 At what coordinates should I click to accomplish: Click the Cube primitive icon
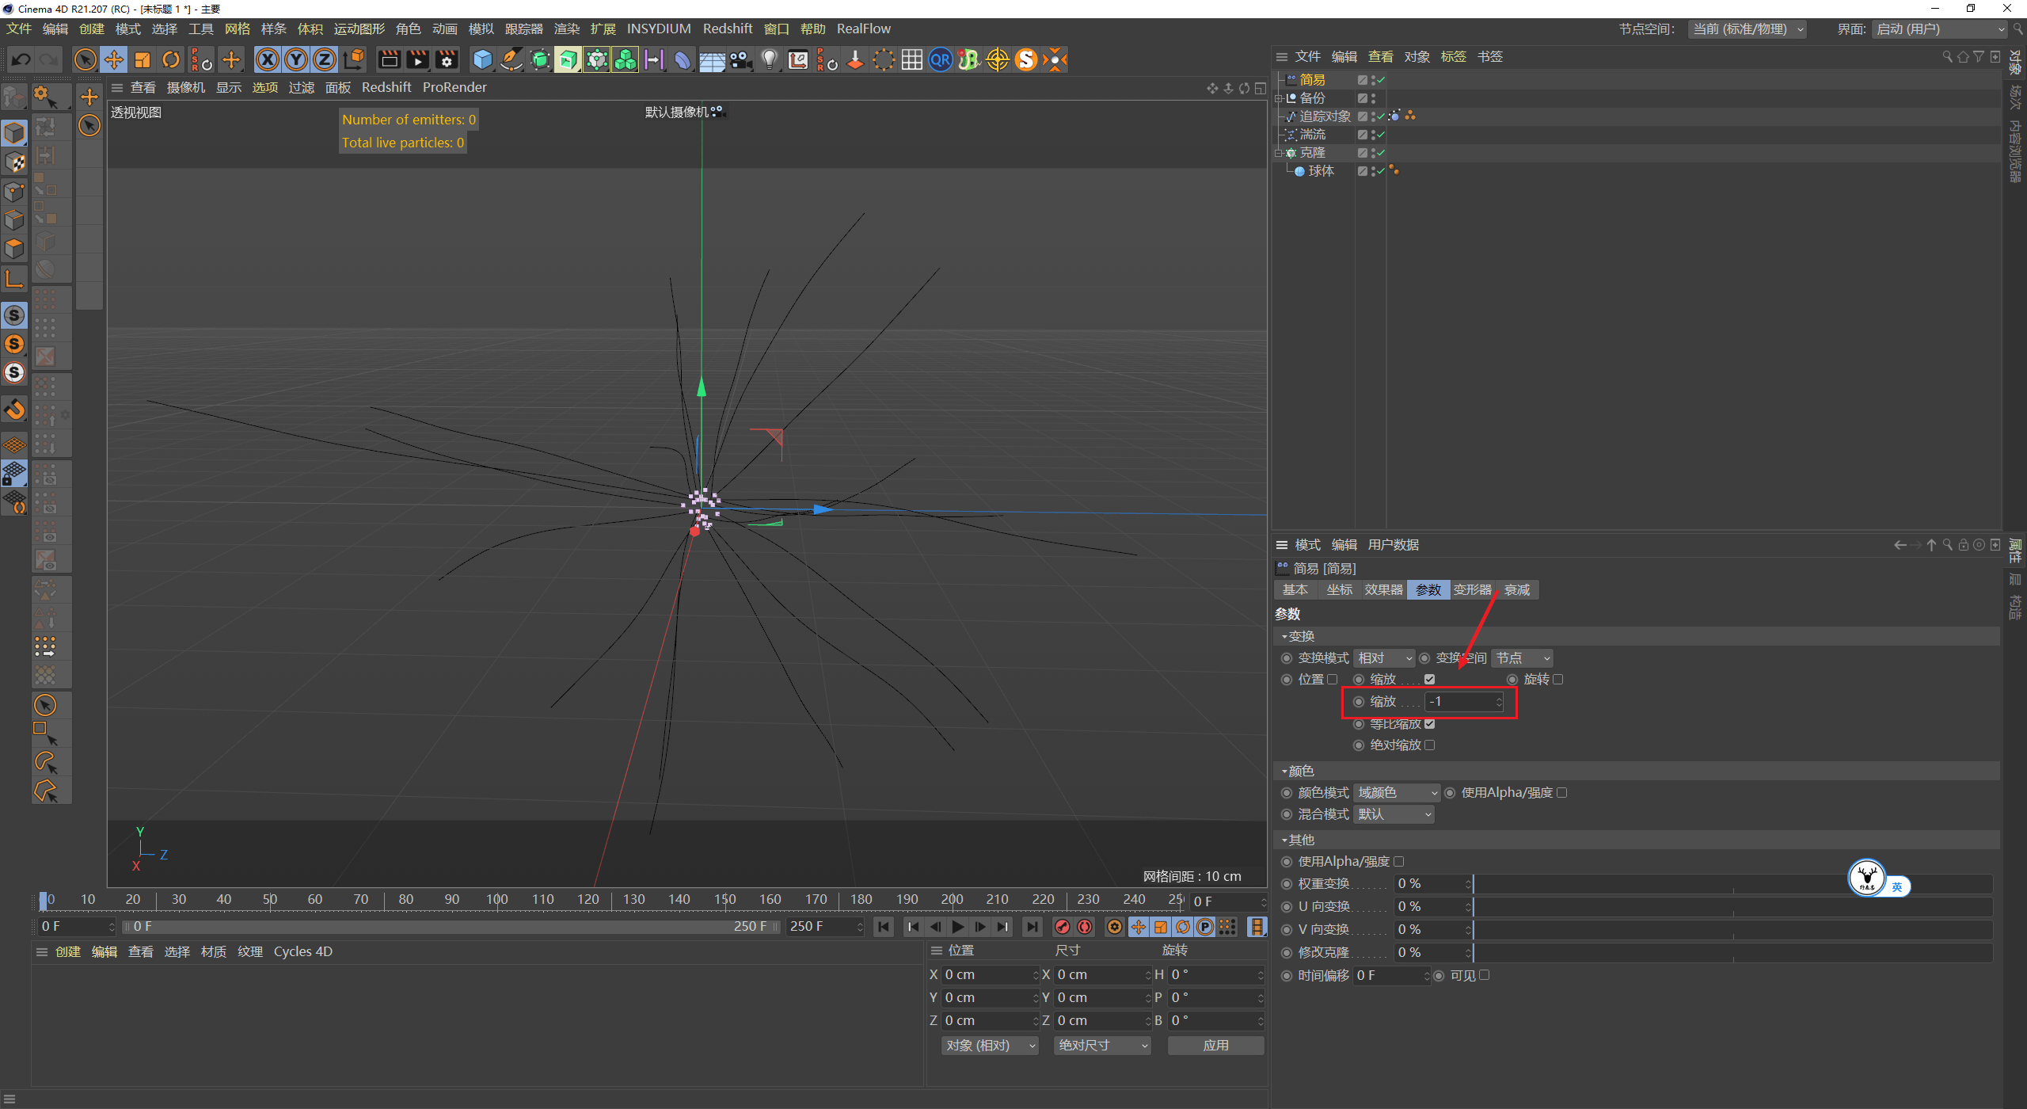[x=481, y=59]
